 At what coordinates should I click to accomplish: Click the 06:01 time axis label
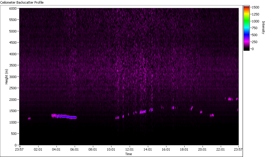(x=74, y=149)
